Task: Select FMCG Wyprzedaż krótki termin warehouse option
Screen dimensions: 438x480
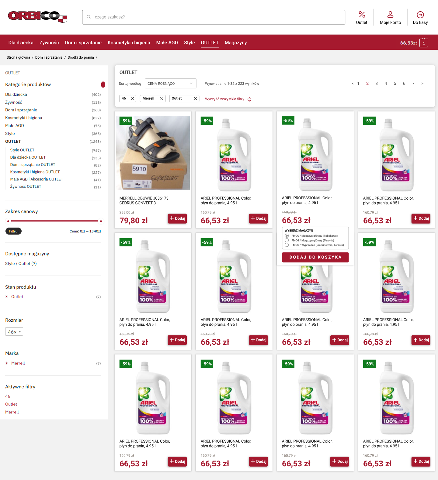Action: click(x=287, y=245)
